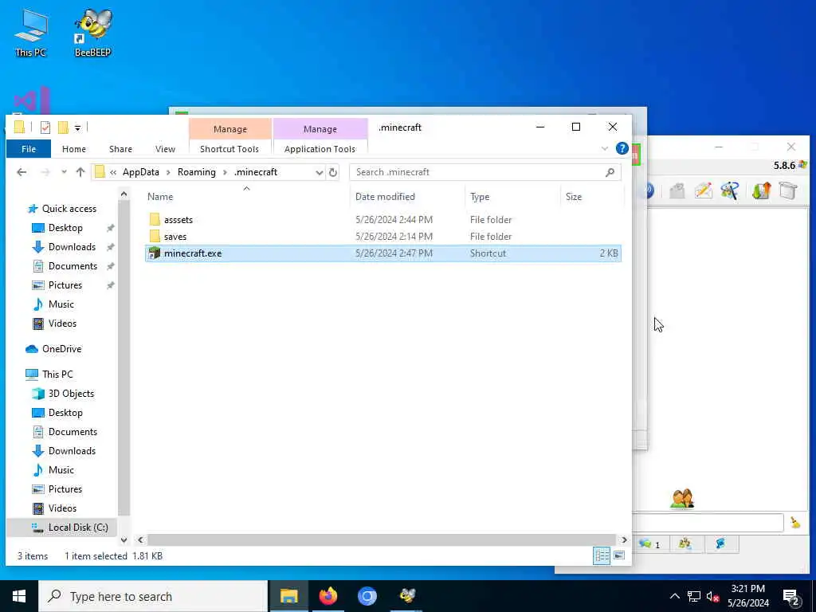
Task: Open the recent locations dropdown
Action: pyautogui.click(x=64, y=172)
